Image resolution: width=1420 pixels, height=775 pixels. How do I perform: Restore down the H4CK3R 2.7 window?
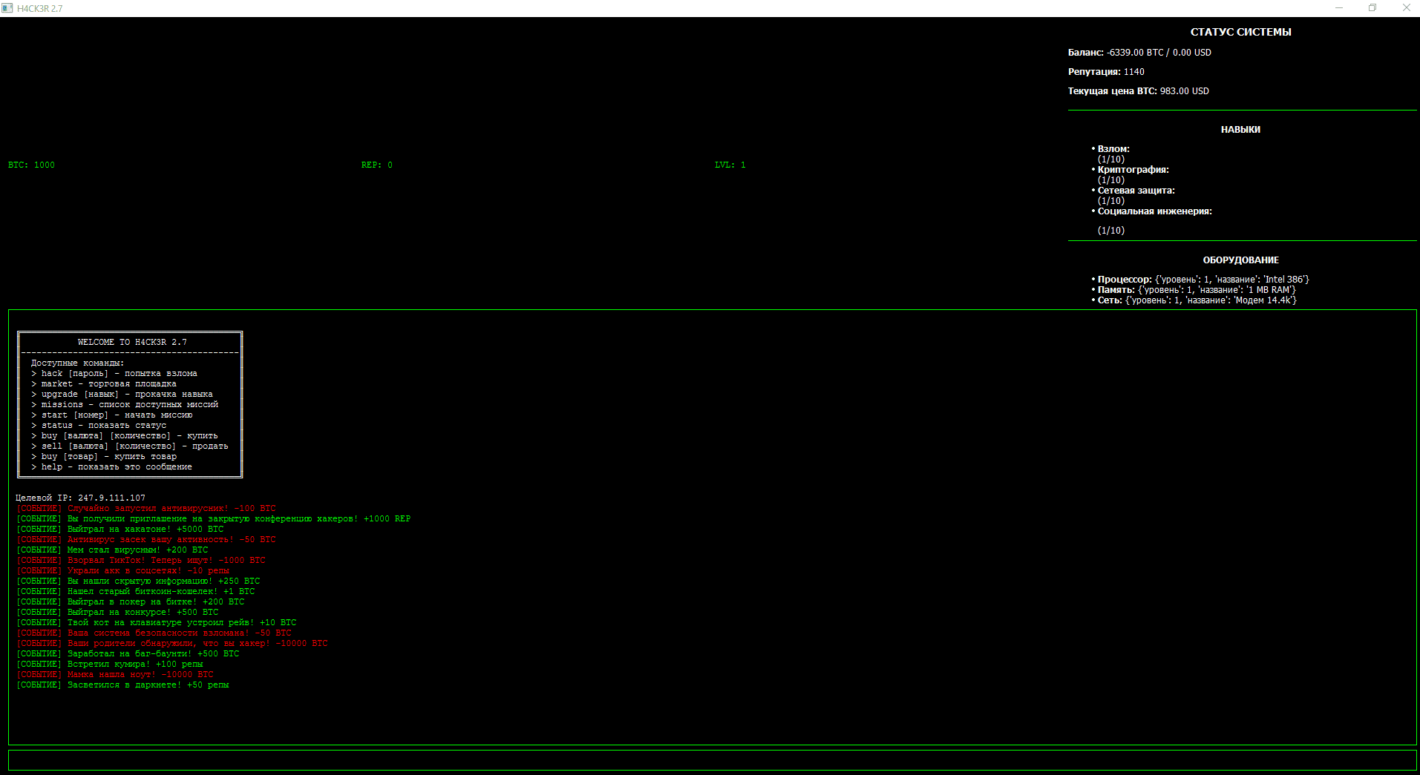point(1372,8)
